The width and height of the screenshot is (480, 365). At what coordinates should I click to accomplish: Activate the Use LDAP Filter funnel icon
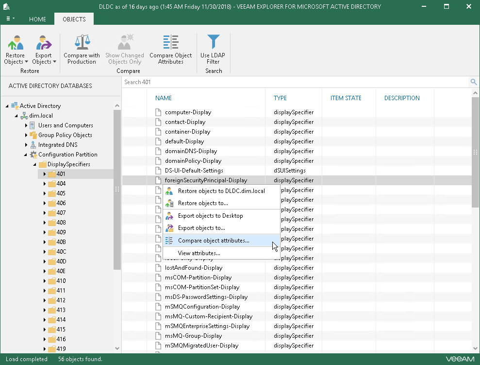[213, 42]
